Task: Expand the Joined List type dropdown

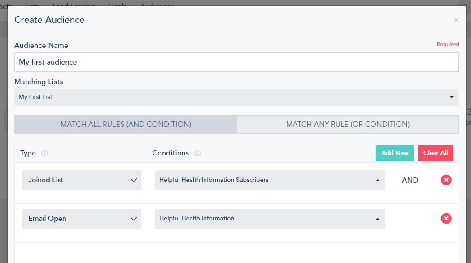Action: tap(81, 180)
